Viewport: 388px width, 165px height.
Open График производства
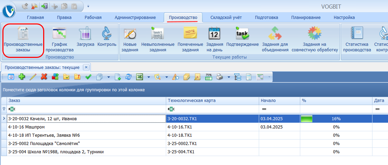59,40
